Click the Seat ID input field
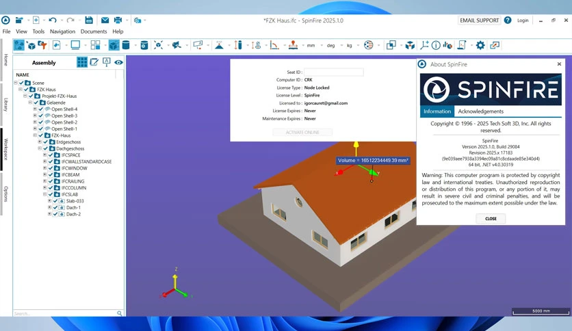The height and width of the screenshot is (331, 572). pos(334,72)
